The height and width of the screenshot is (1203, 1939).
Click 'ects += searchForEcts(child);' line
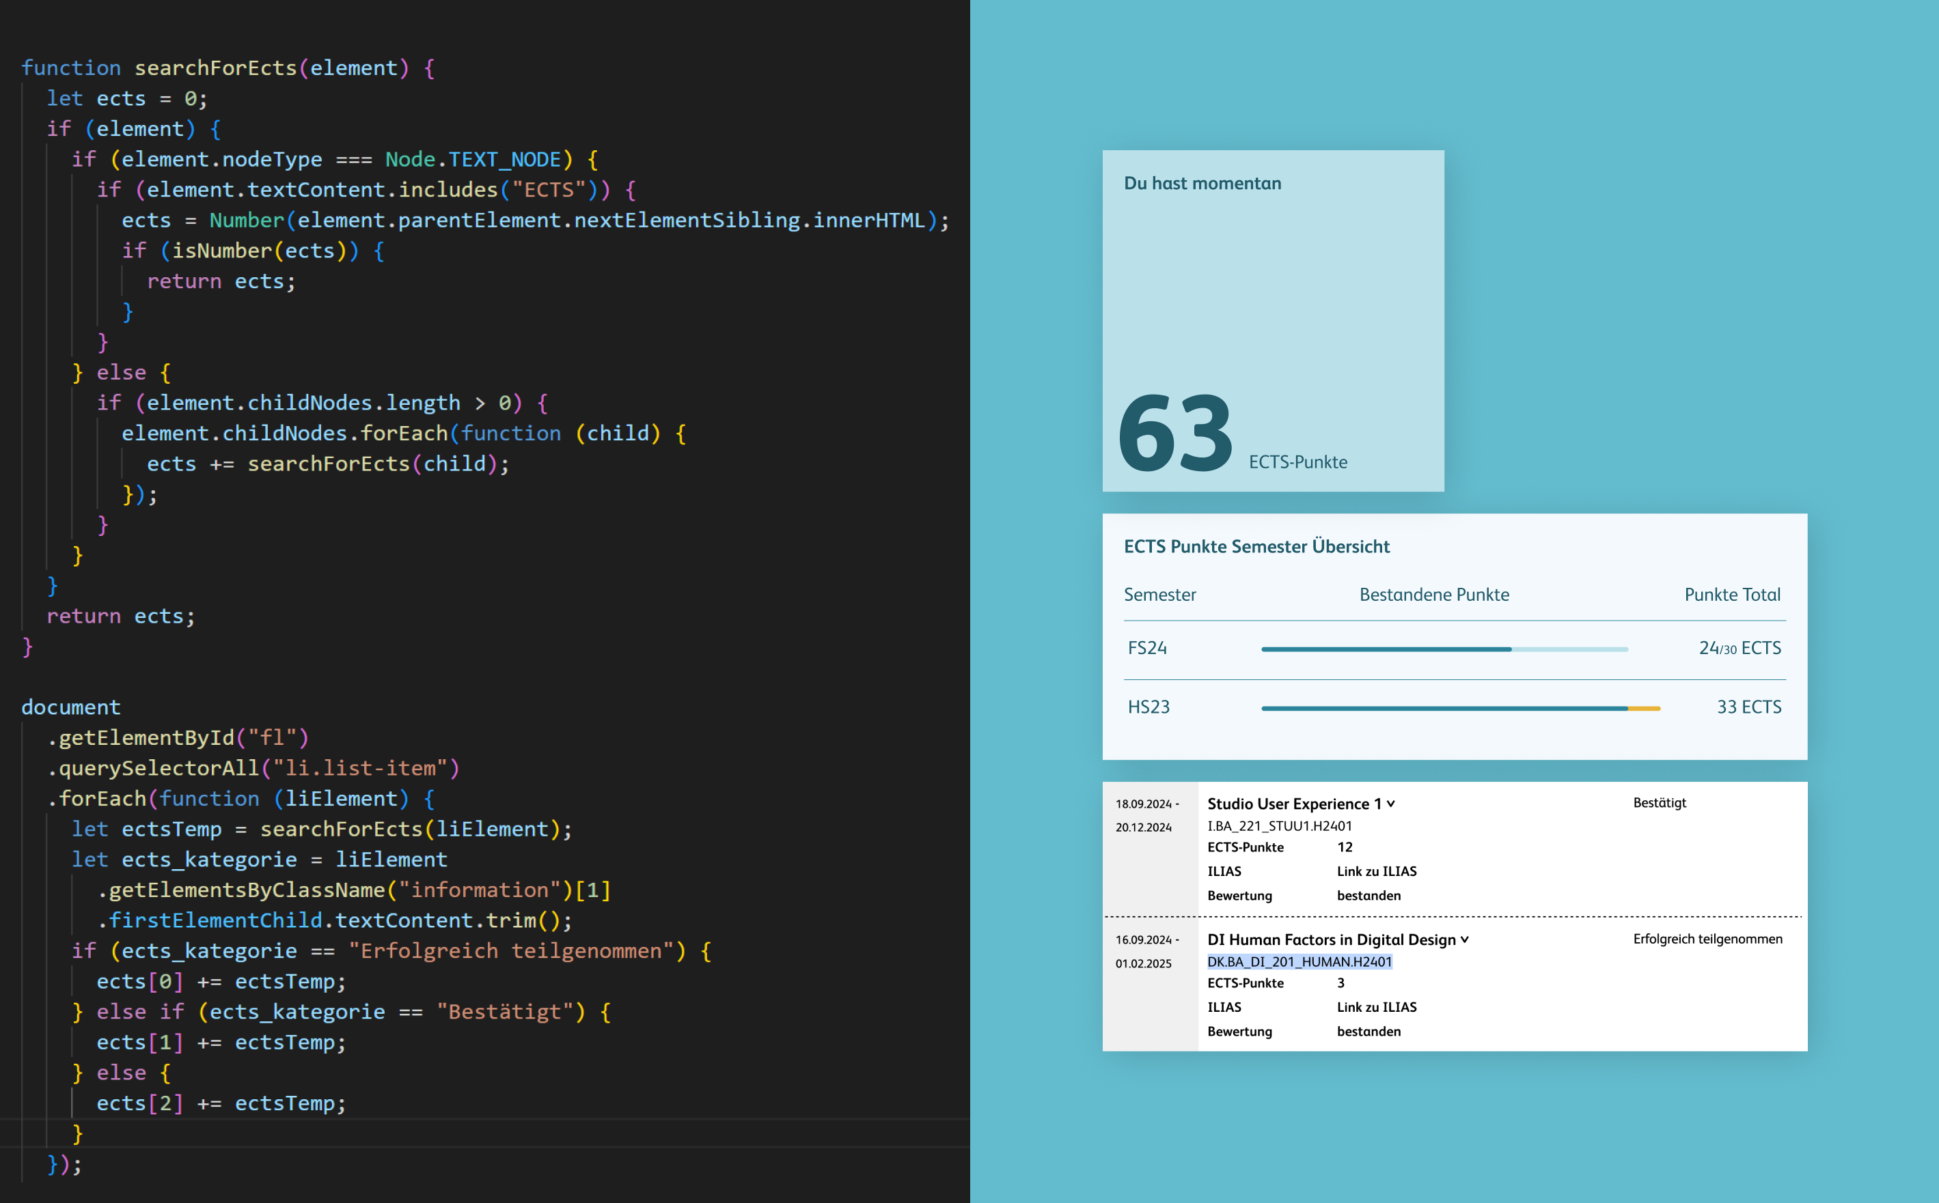(328, 465)
